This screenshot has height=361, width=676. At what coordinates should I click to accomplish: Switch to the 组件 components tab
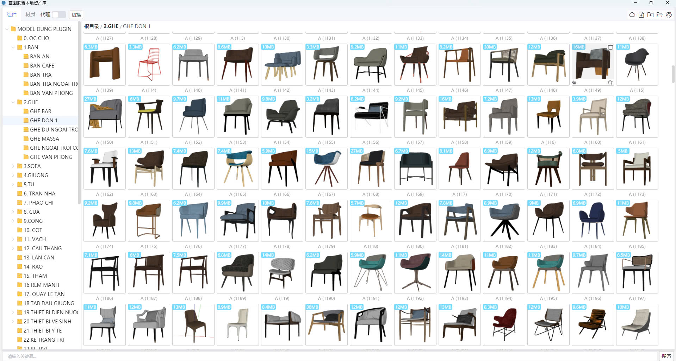point(12,14)
